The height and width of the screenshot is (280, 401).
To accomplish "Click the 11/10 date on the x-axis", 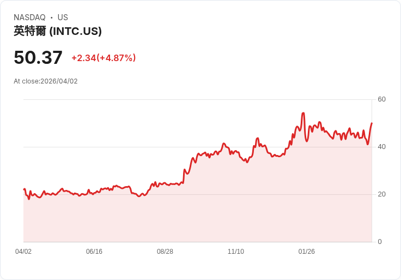I will (x=236, y=252).
